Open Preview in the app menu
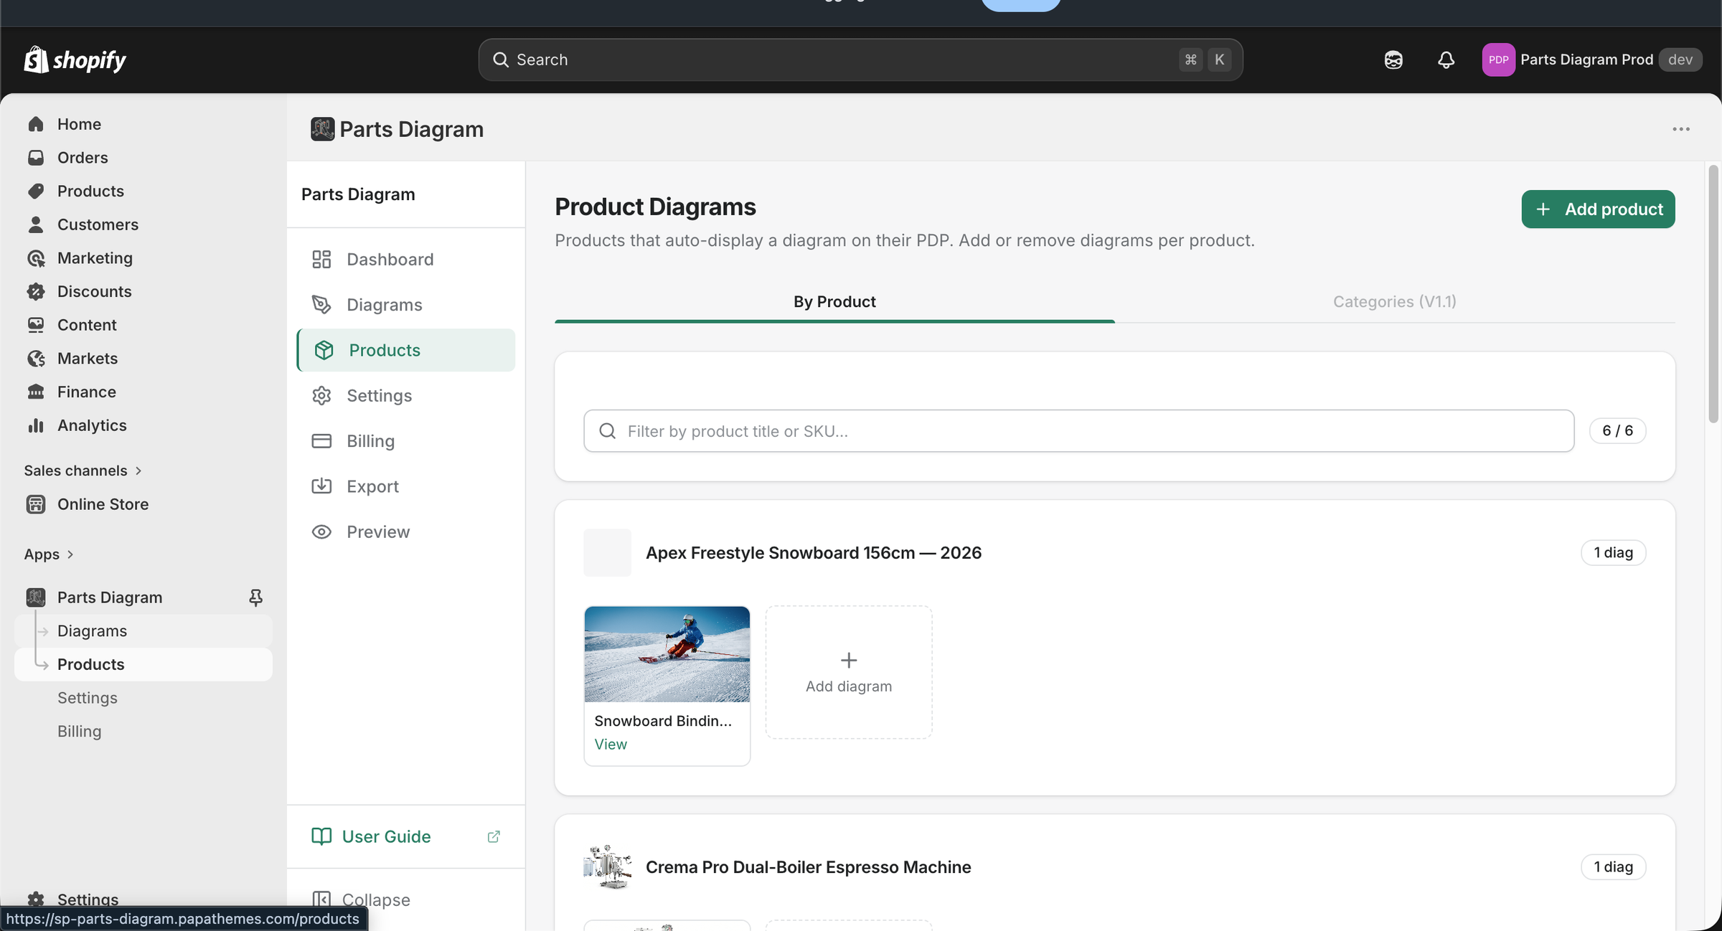The image size is (1722, 931). click(406, 531)
